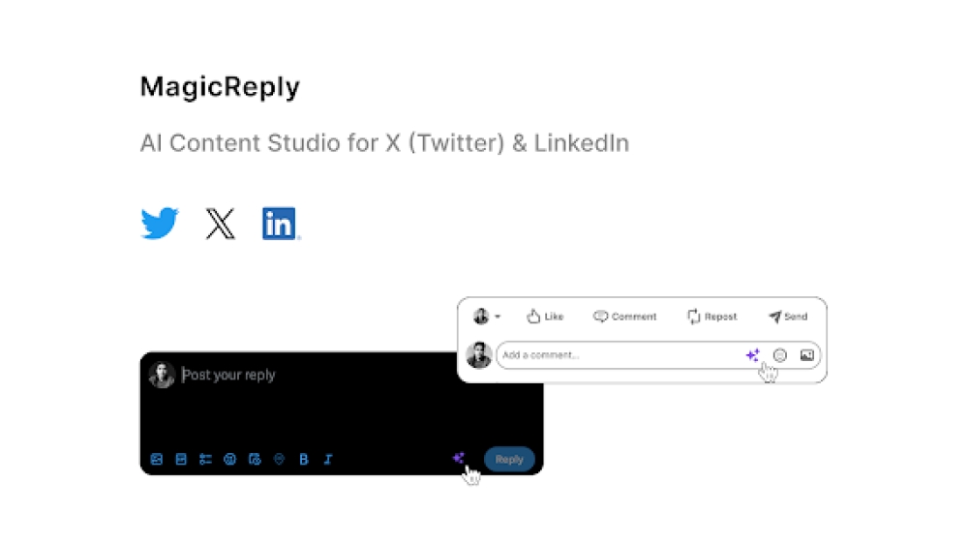The width and height of the screenshot is (968, 545).
Task: Like the LinkedIn post
Action: 545,317
